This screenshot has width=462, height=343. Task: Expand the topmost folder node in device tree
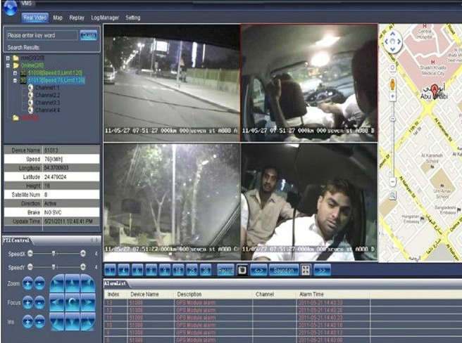click(8, 58)
